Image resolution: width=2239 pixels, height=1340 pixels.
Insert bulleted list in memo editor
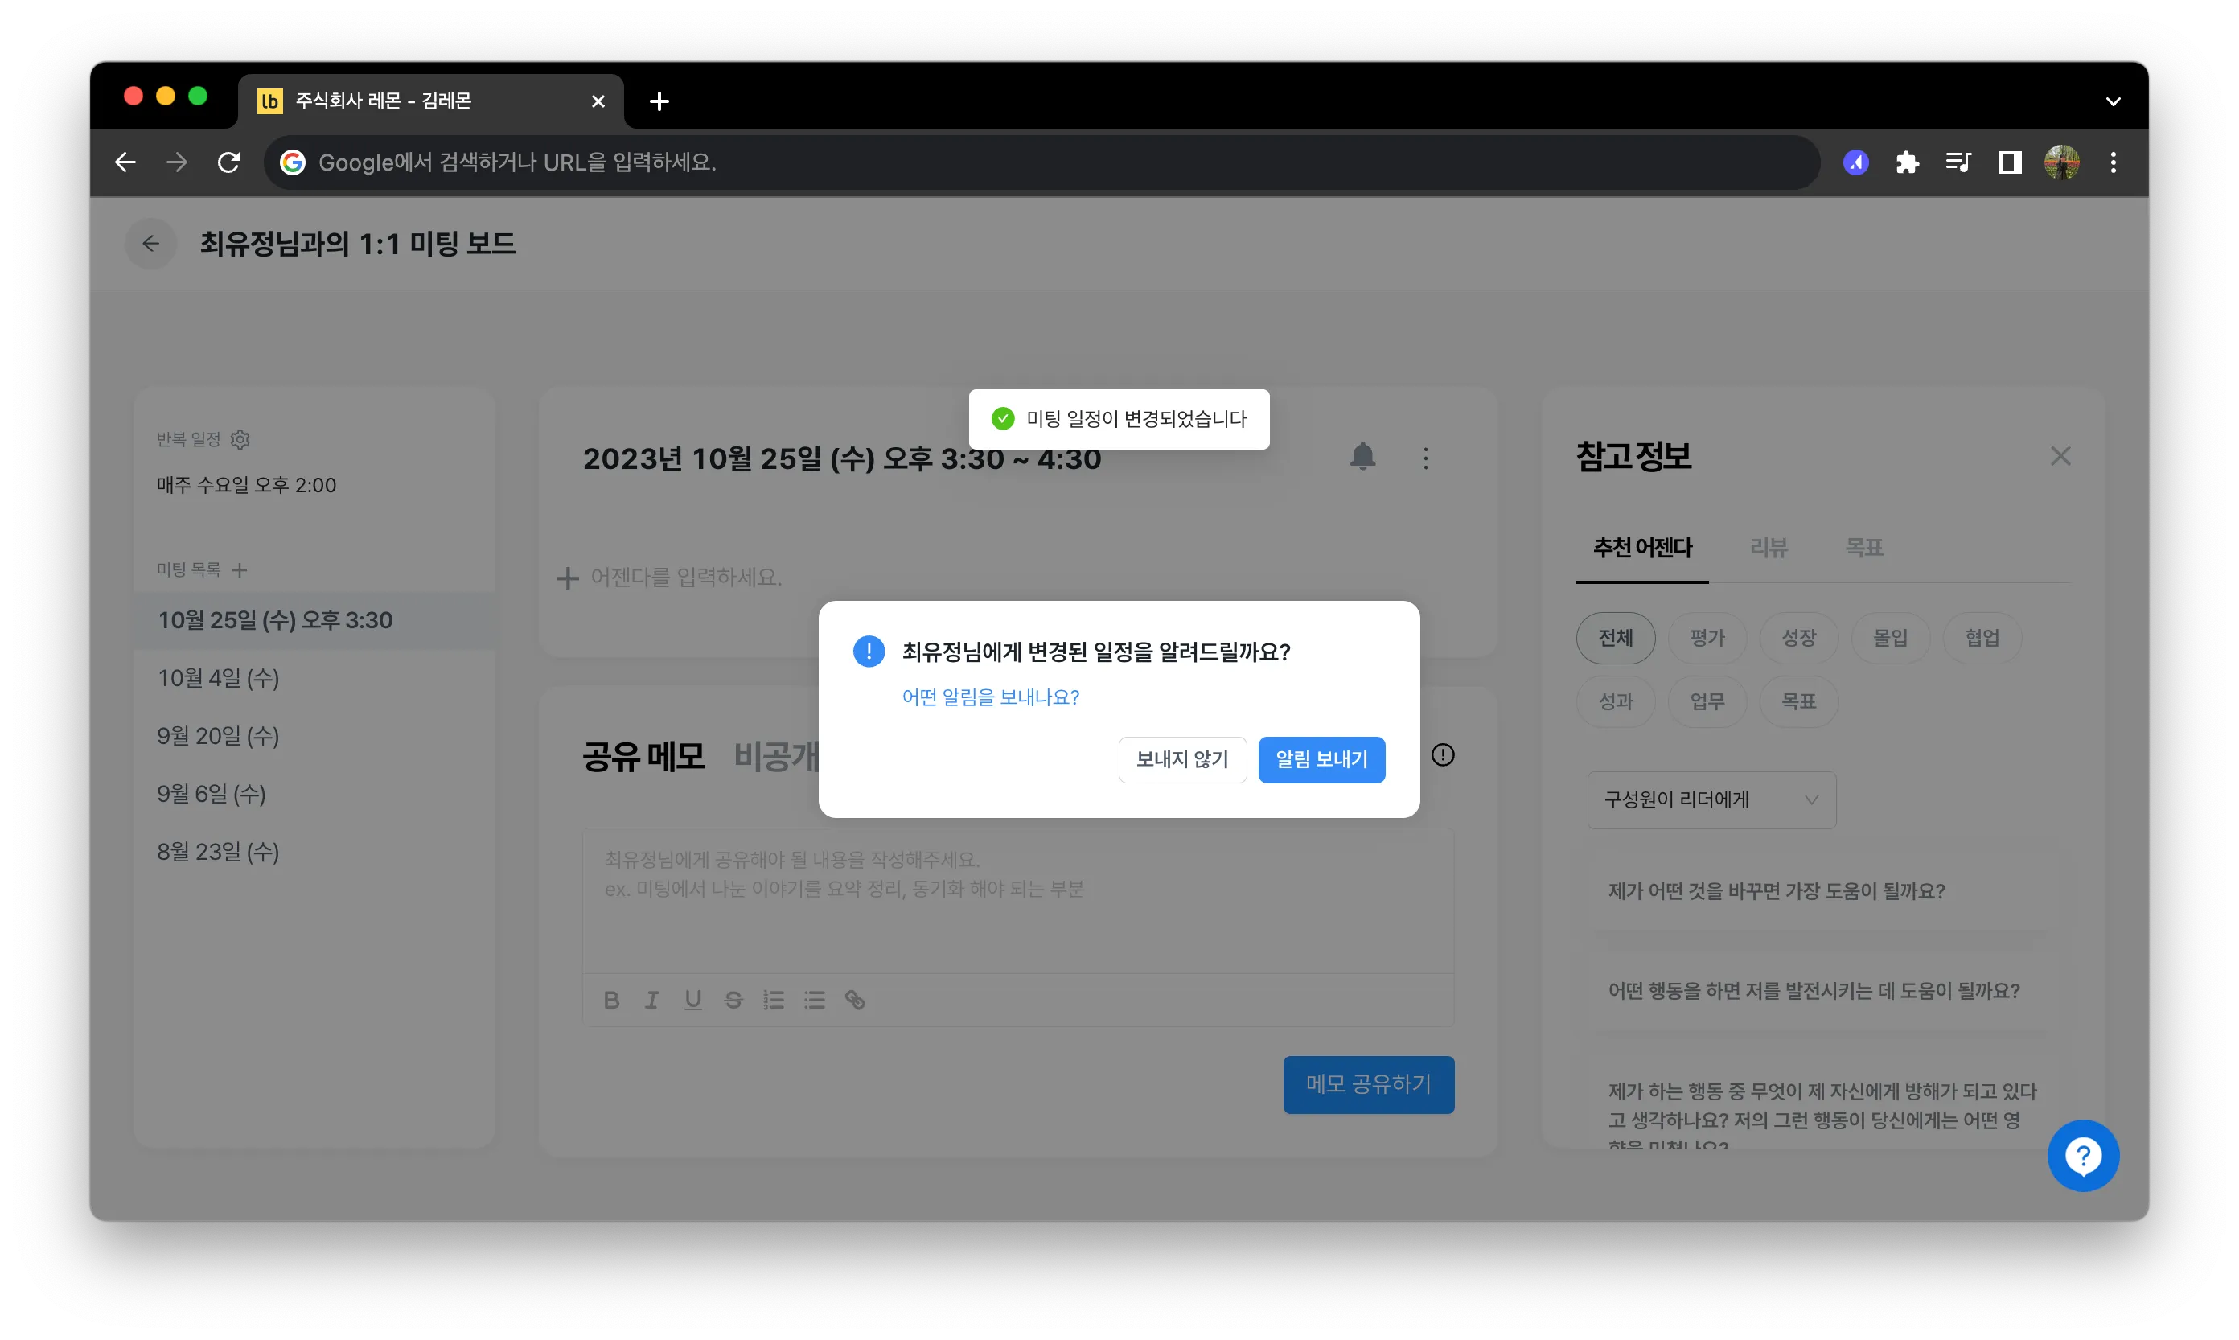[815, 1000]
